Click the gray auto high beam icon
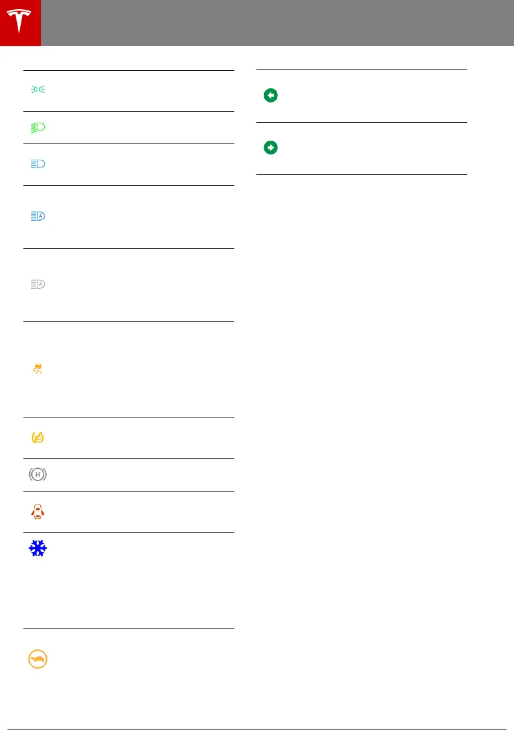The height and width of the screenshot is (748, 514). tap(38, 284)
